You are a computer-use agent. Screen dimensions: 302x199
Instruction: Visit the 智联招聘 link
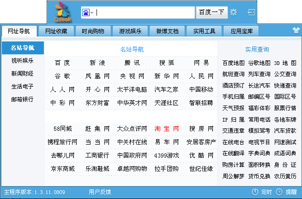(x=201, y=103)
